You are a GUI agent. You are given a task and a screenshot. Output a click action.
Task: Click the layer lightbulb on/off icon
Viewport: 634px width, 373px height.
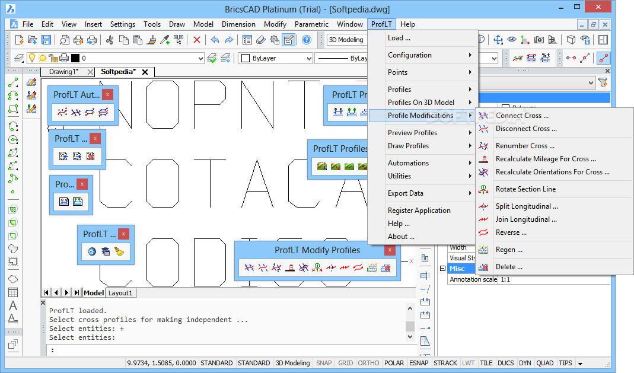click(x=31, y=58)
